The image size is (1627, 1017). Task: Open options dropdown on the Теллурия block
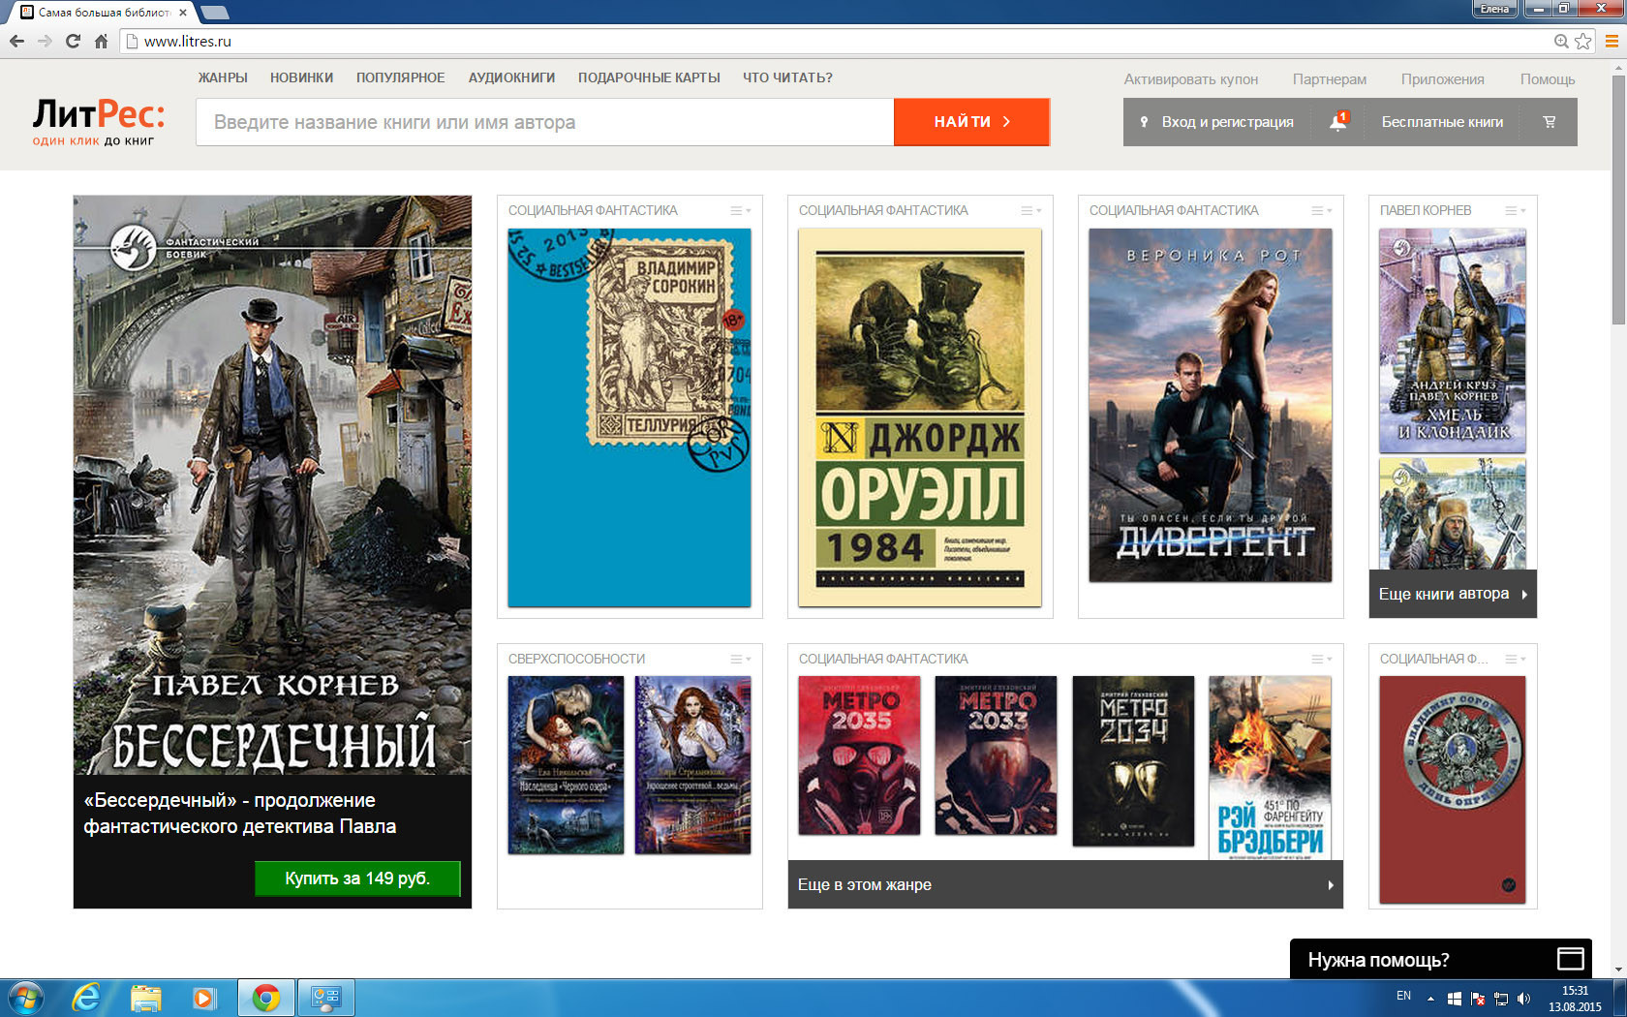pyautogui.click(x=740, y=210)
